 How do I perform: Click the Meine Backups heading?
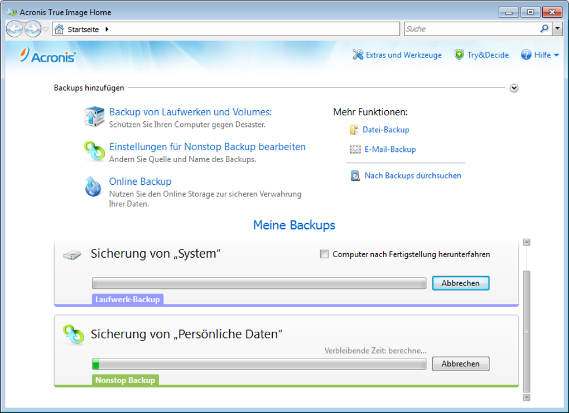[294, 225]
